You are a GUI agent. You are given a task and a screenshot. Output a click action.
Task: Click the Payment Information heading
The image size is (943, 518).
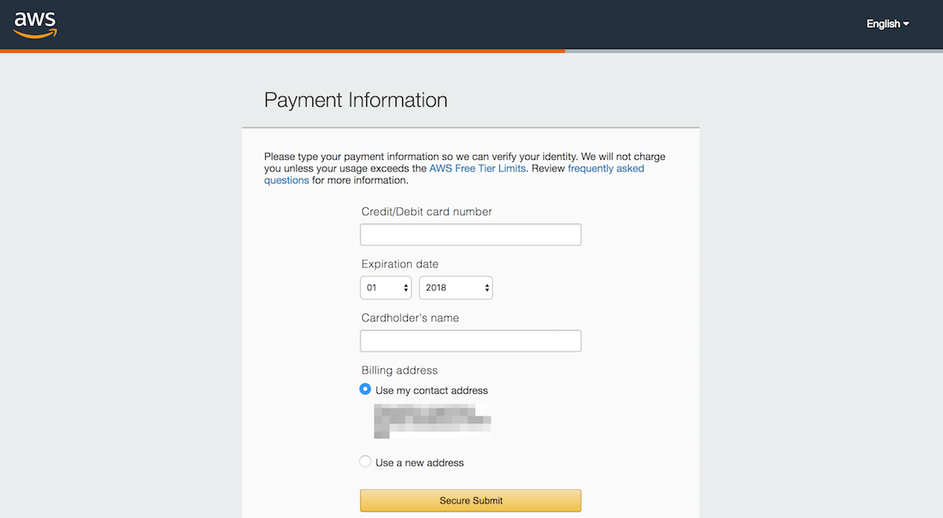click(x=356, y=100)
